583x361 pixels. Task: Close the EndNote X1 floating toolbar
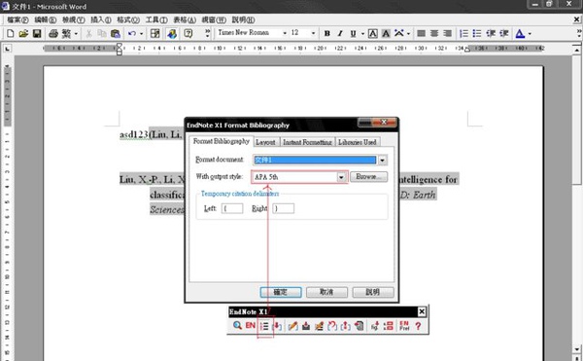422,312
